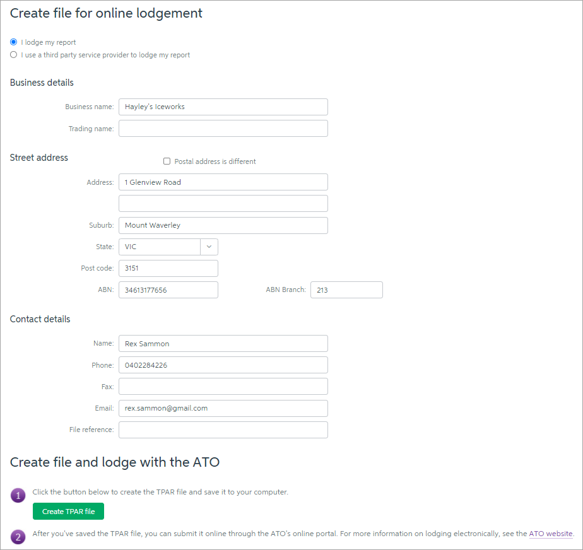Click the purple step 1 circle icon

18,495
